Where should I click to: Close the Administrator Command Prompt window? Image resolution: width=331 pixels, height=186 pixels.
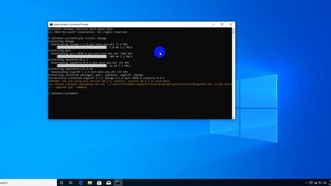(231, 24)
